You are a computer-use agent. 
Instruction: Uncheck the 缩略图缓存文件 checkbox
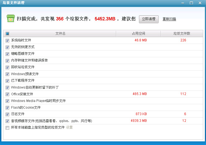point(8,54)
